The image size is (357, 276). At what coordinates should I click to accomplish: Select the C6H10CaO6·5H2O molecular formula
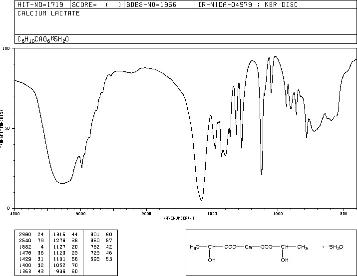tap(43, 39)
